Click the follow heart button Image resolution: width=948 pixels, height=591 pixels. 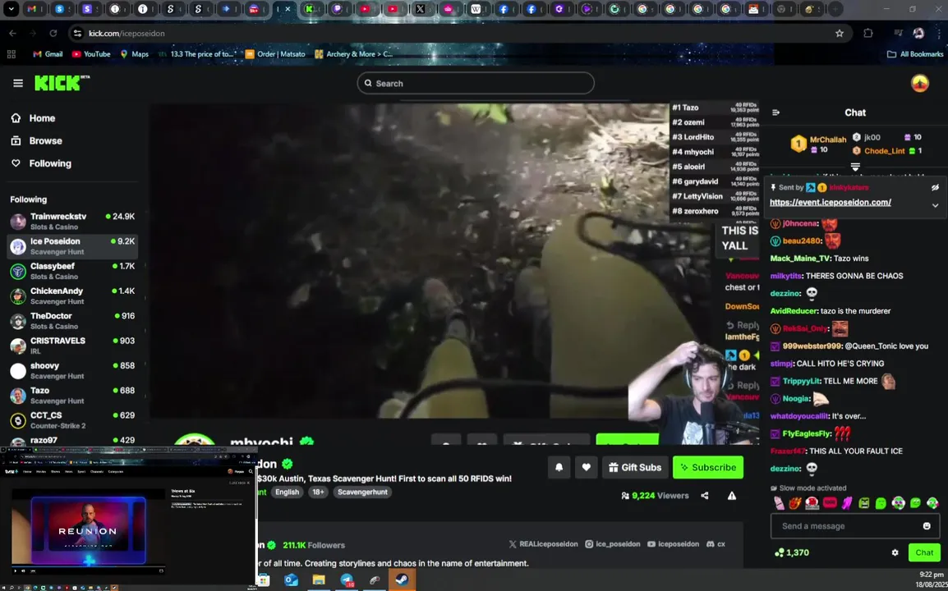[x=586, y=467]
